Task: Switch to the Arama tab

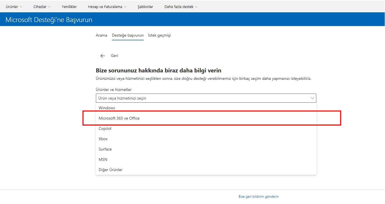Action: point(101,35)
